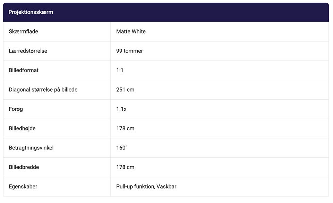Viewport: 333px width, 203px height.
Task: Select the Matte White value
Action: click(x=131, y=31)
